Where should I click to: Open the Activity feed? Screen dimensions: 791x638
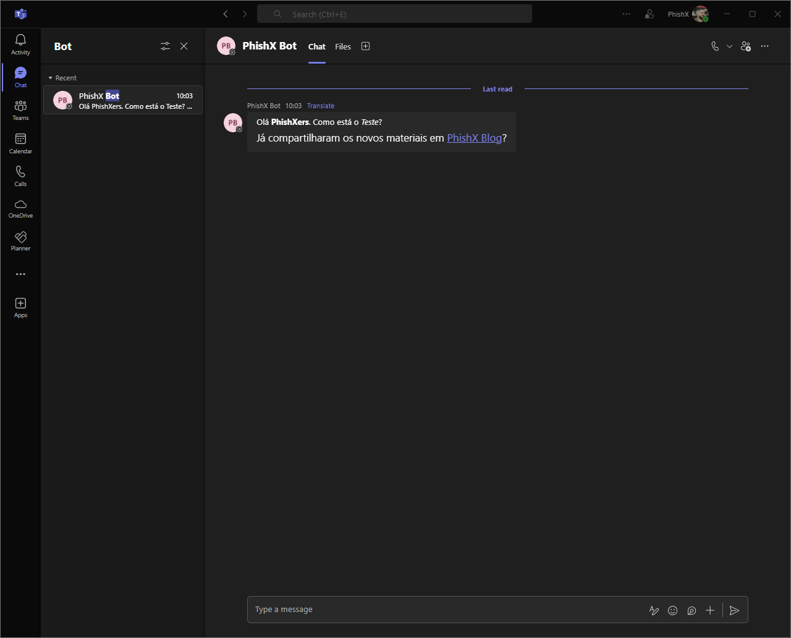20,45
